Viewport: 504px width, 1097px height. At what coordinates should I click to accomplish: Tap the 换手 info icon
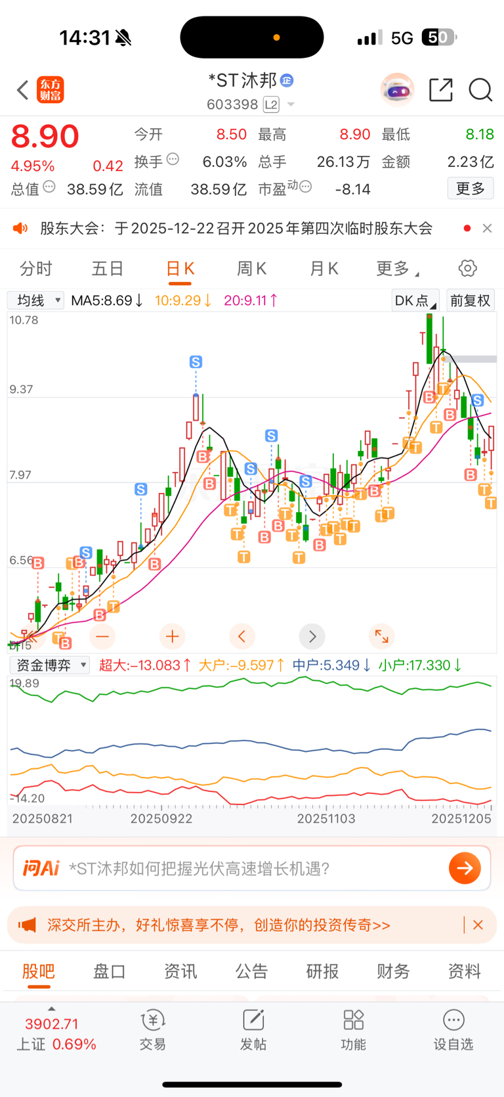pos(173,159)
